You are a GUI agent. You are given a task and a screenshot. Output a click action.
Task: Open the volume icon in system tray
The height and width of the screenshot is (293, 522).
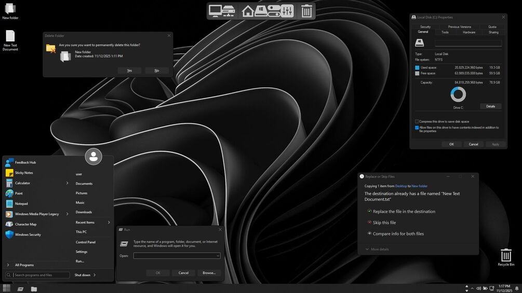pyautogui.click(x=478, y=288)
